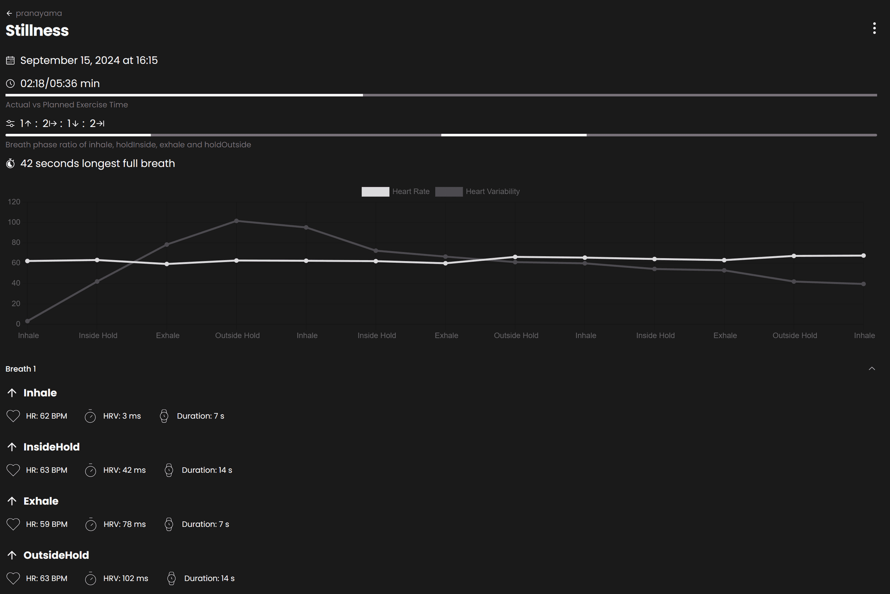Viewport: 890px width, 594px height.
Task: Click the timer icon for HRV 3 ms
Action: coord(90,416)
